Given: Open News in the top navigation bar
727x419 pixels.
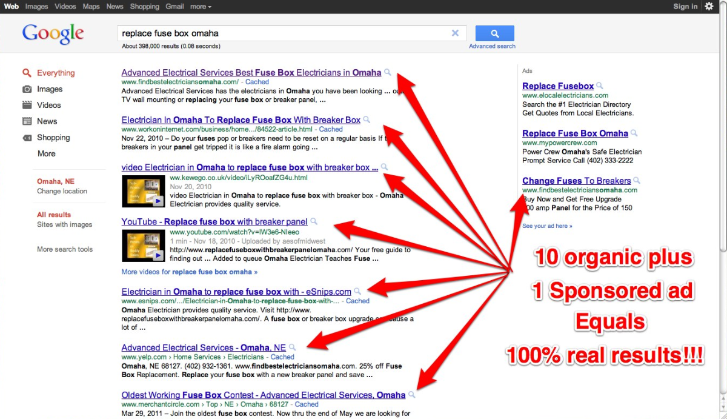Looking at the screenshot, I should (115, 7).
